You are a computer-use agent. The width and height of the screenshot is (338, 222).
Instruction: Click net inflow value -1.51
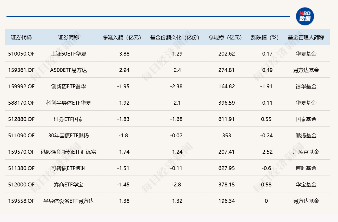point(123,168)
